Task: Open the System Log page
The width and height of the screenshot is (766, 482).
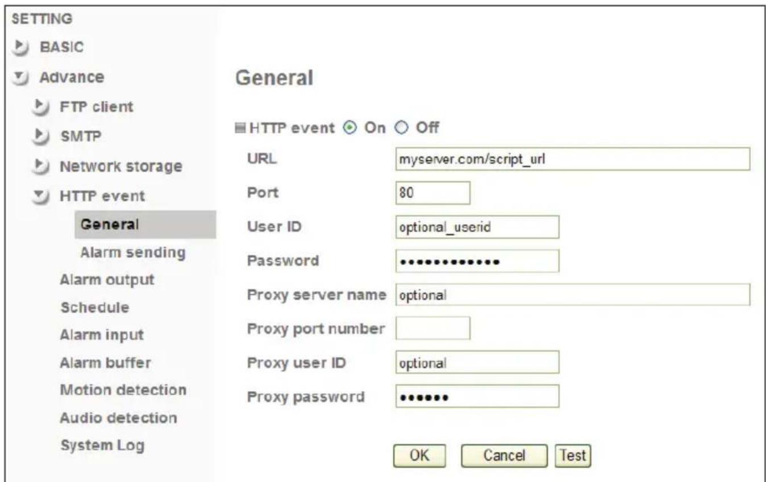Action: click(102, 446)
